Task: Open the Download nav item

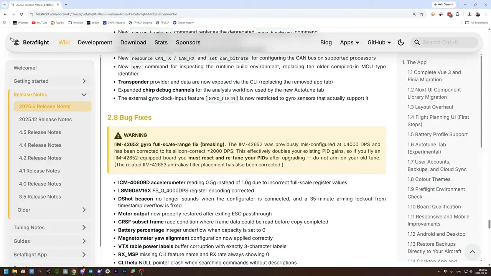Action: point(133,43)
